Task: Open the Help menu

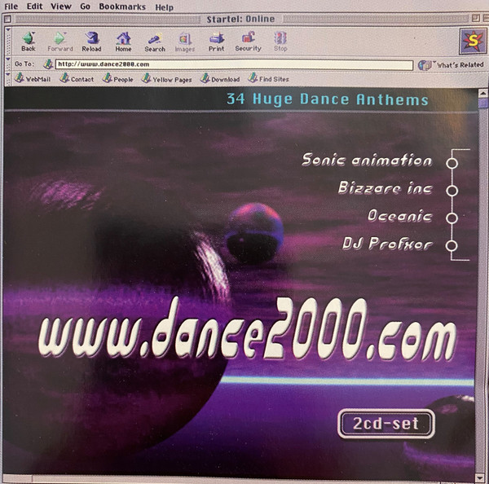Action: [165, 7]
